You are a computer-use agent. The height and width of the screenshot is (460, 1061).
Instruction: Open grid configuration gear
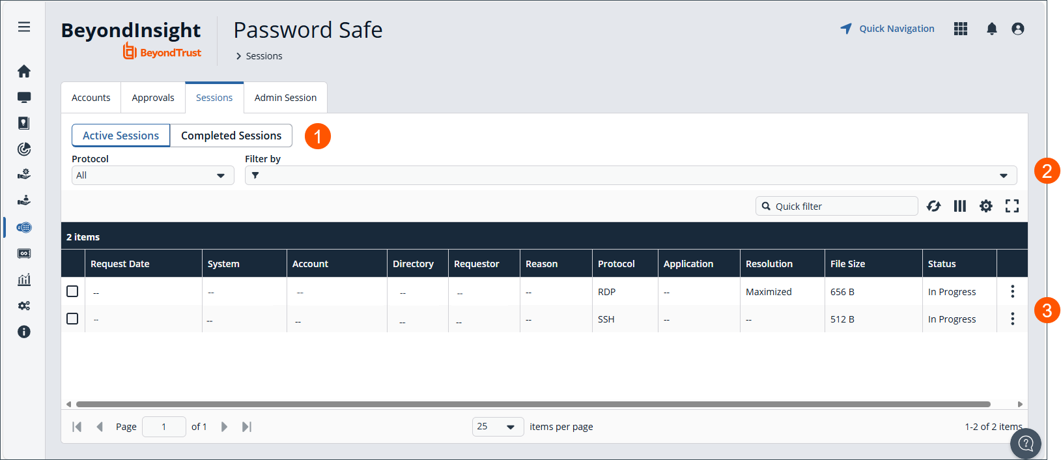pyautogui.click(x=986, y=206)
